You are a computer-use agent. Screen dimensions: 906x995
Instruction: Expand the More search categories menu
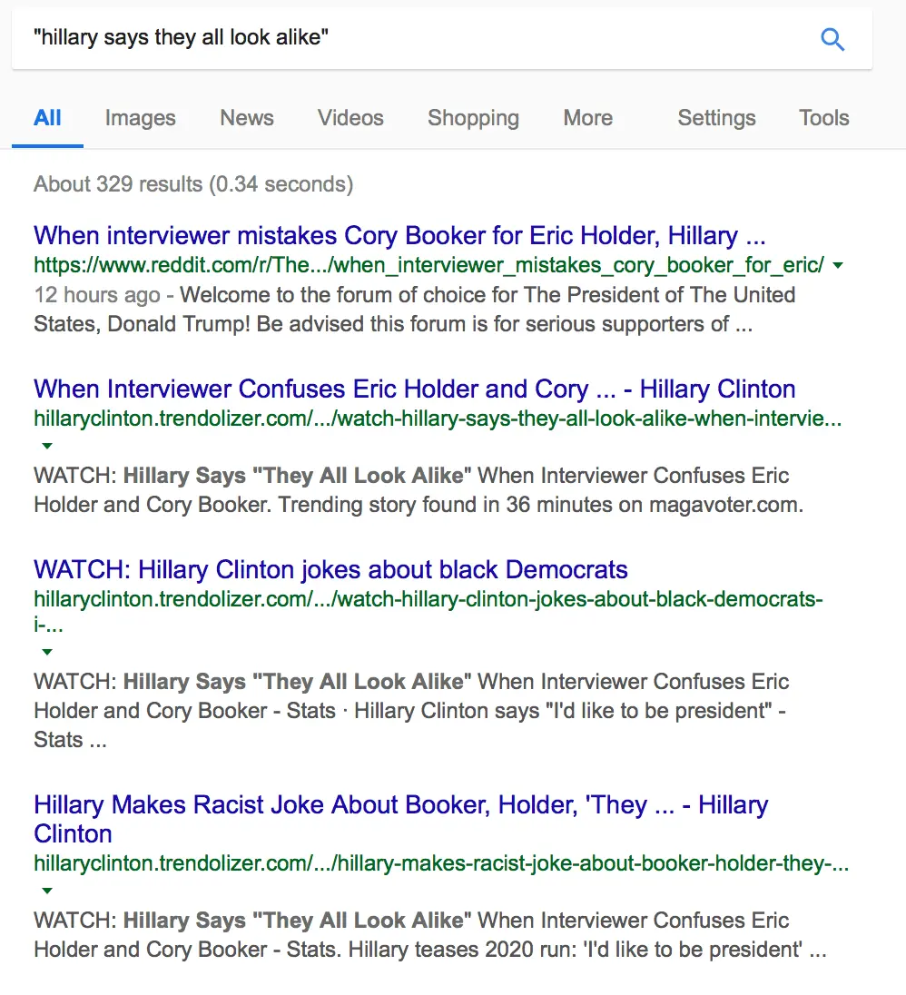587,118
